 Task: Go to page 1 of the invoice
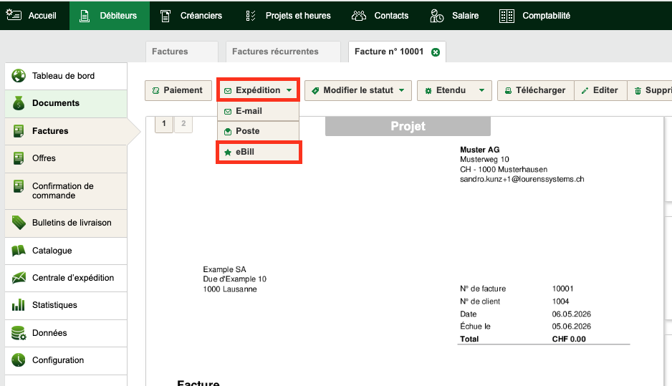(164, 124)
